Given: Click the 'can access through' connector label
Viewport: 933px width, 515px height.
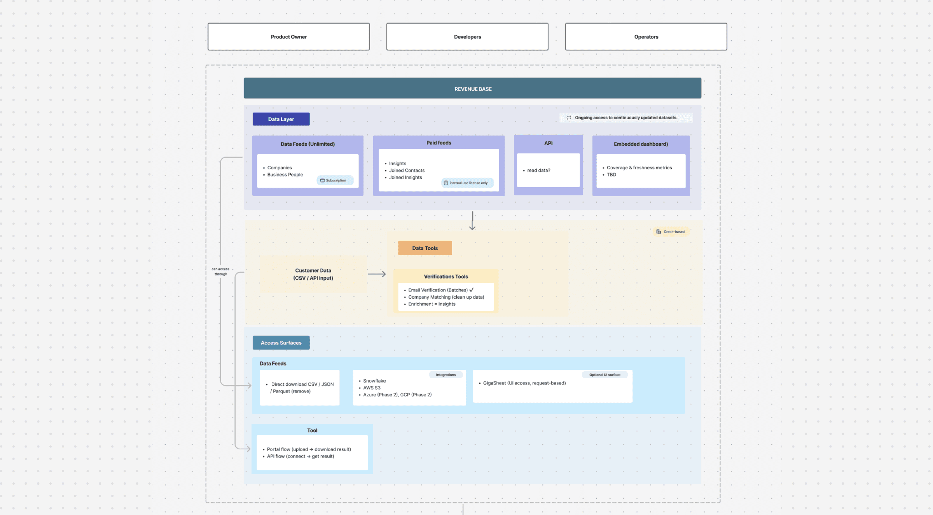Looking at the screenshot, I should click(220, 271).
